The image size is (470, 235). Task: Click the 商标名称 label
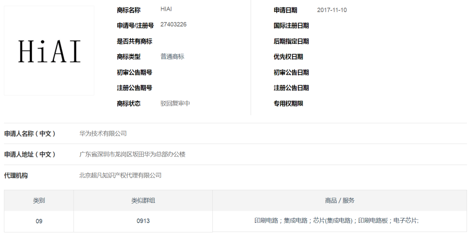click(x=128, y=10)
